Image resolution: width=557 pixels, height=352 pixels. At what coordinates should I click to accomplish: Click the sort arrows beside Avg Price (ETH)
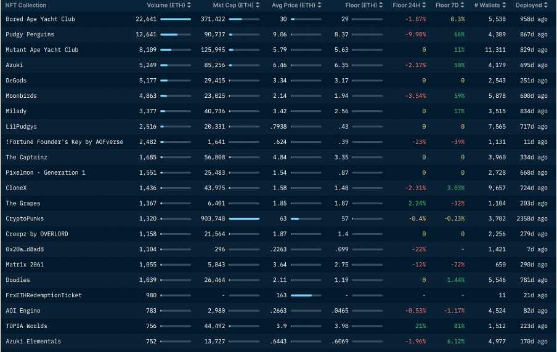[319, 6]
